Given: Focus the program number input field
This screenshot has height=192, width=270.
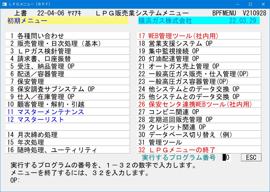Looking at the screenshot, I should pyautogui.click(x=226, y=157).
